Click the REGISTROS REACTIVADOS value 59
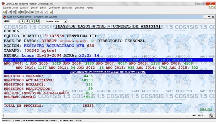The height and width of the screenshot is (124, 218). 91,89
